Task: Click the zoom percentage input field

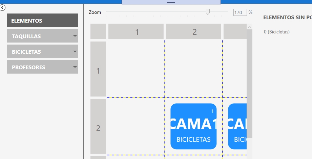Action: click(x=240, y=12)
